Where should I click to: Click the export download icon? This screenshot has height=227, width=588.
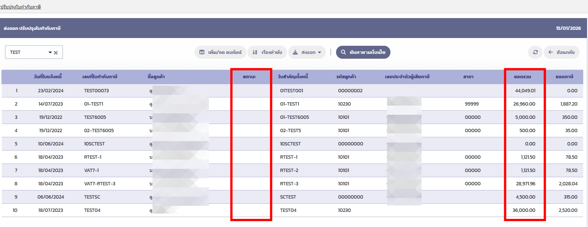click(x=295, y=52)
